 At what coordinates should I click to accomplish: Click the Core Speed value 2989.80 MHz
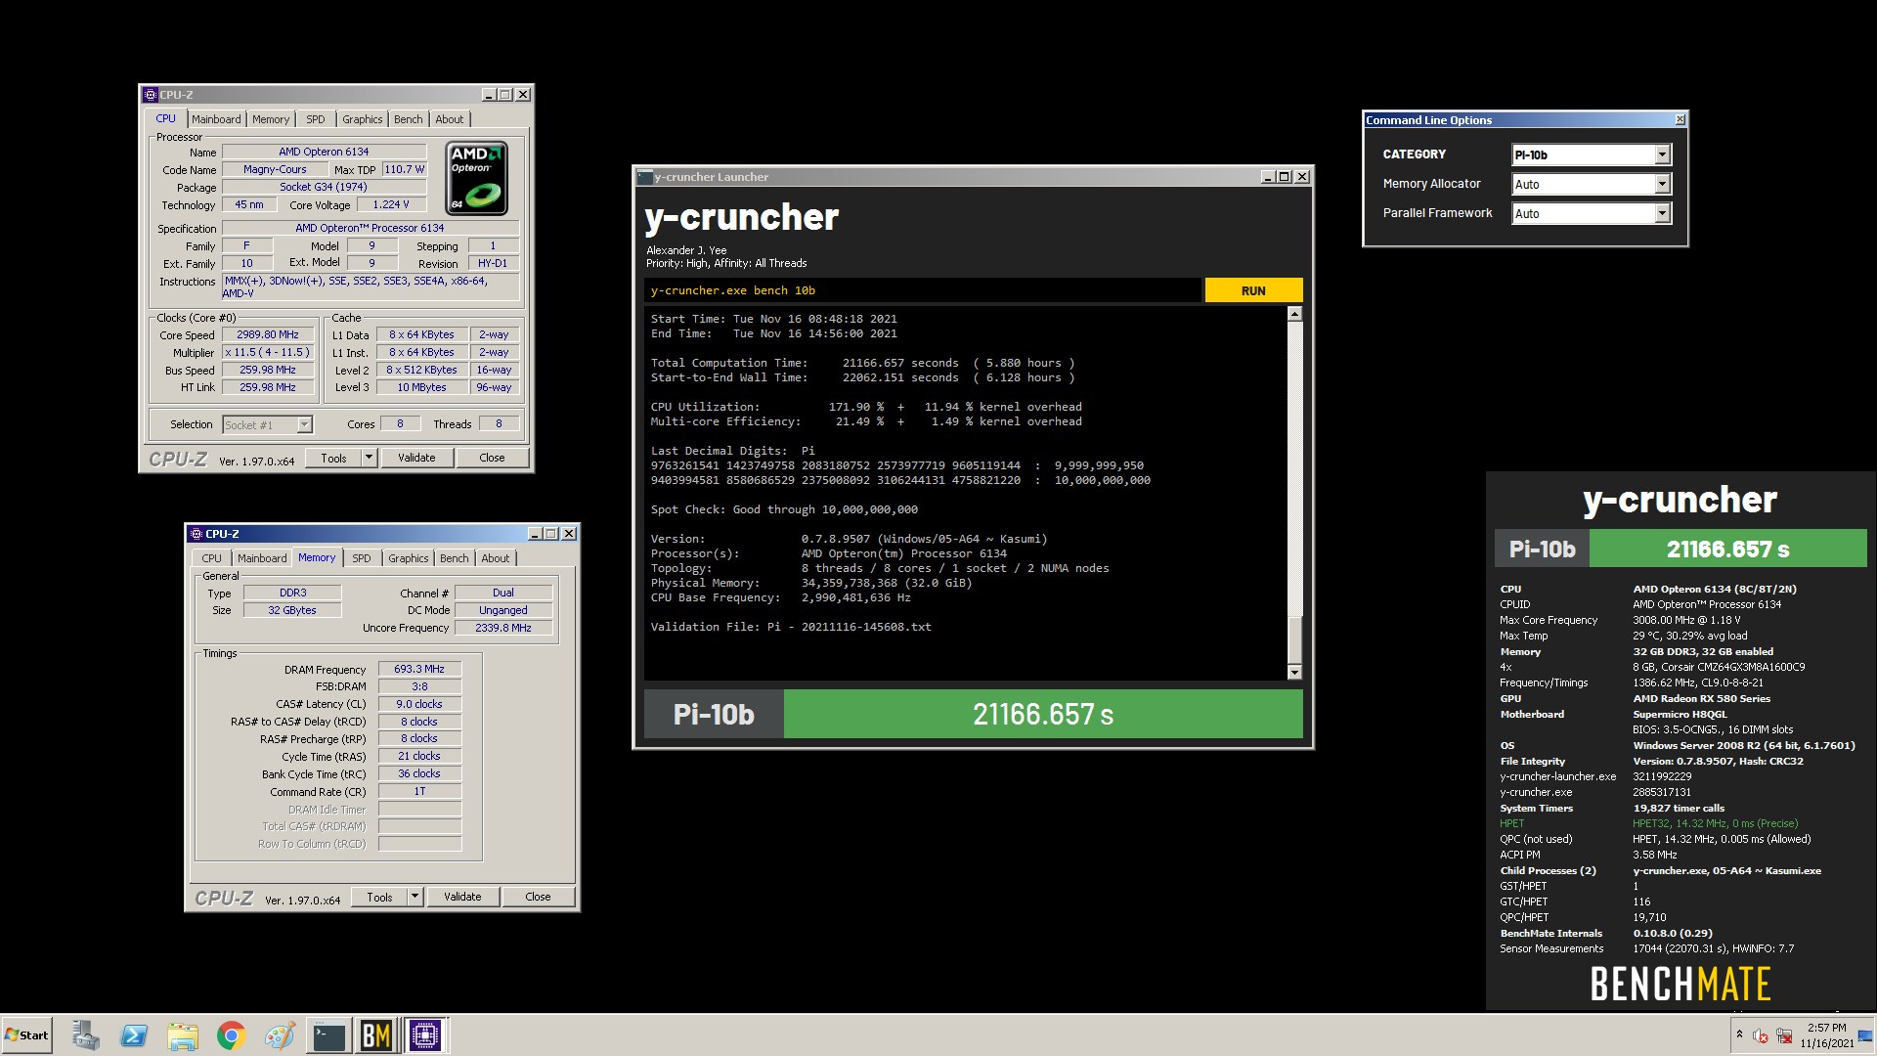tap(268, 334)
